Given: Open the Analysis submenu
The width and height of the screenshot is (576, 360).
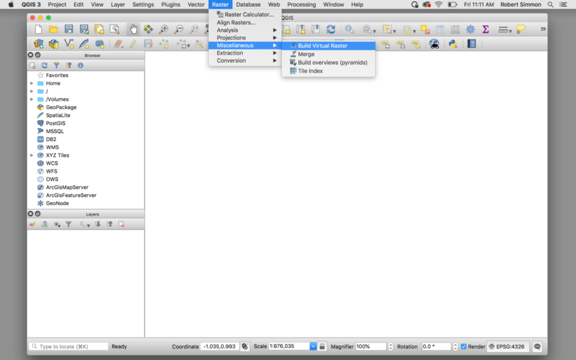Looking at the screenshot, I should (x=245, y=30).
